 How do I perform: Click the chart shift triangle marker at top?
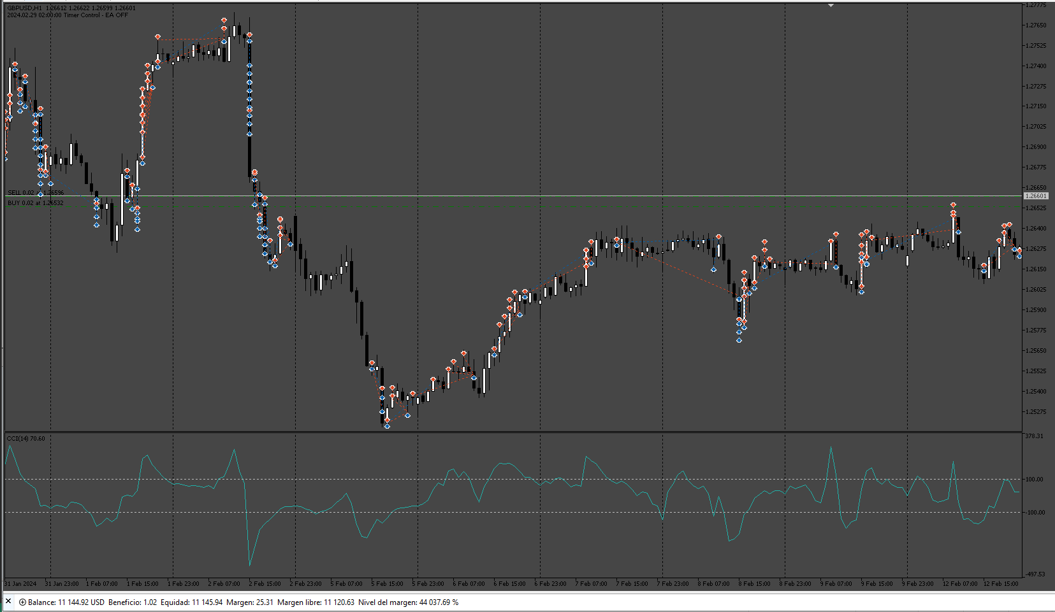point(831,5)
